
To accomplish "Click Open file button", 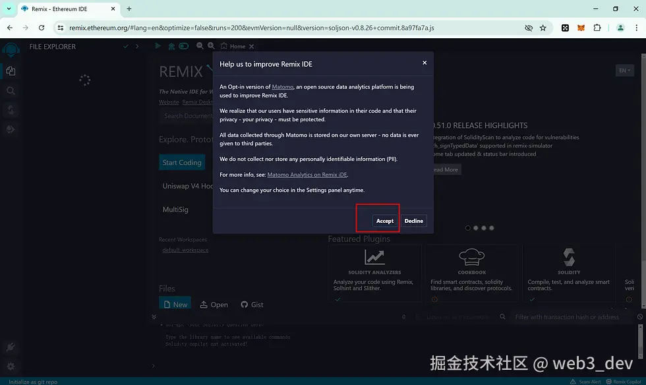I will (x=214, y=305).
